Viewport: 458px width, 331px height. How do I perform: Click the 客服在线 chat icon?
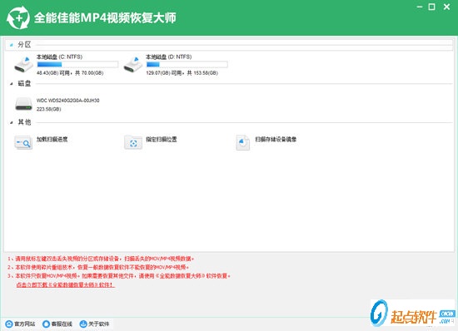46,324
